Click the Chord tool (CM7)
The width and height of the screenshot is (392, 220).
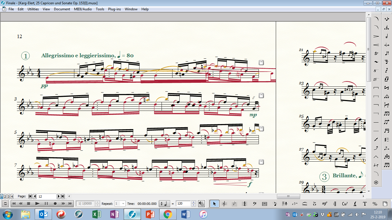click(x=345, y=204)
